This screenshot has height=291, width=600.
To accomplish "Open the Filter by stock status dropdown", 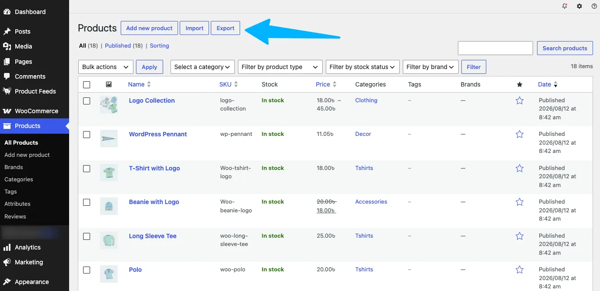I will coord(363,67).
